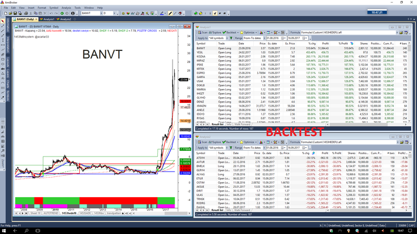Click the Open folder toolbar icon
The width and height of the screenshot is (417, 234).
coord(10,14)
